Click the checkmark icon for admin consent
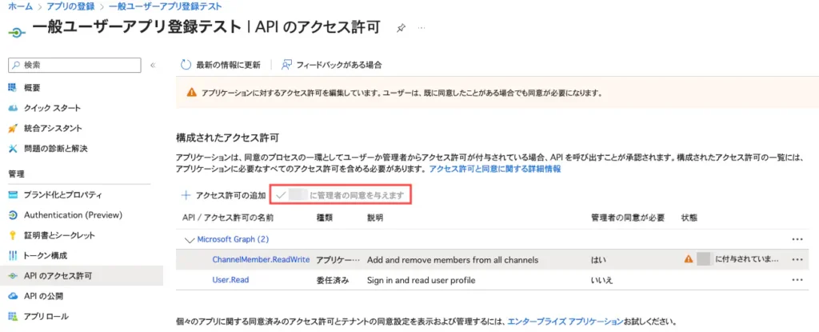Screen dimensions: 819x332 281,195
